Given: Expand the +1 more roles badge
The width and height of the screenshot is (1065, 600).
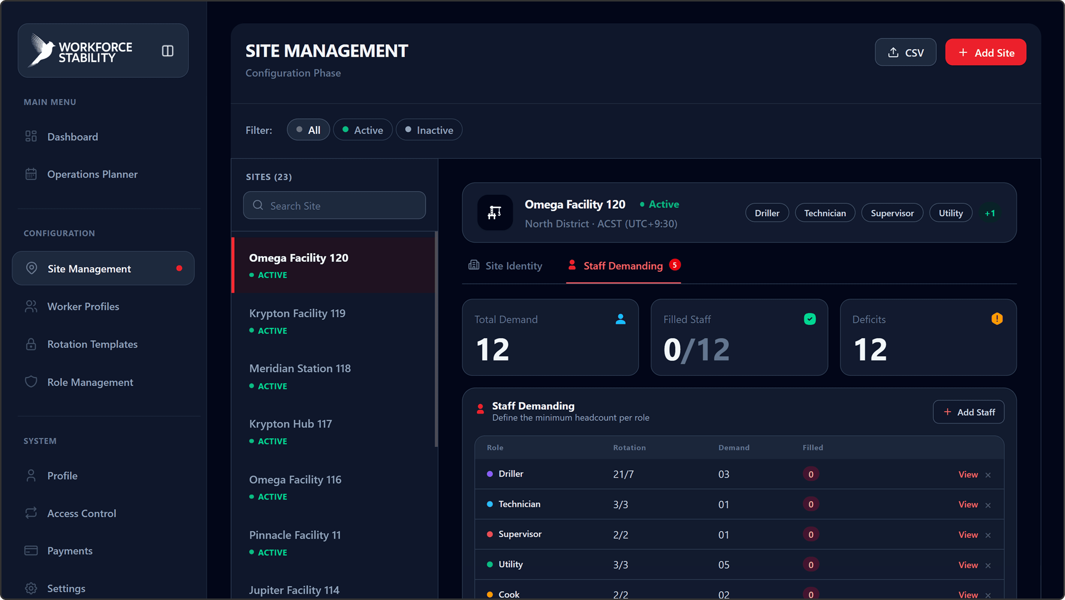Looking at the screenshot, I should pos(990,213).
